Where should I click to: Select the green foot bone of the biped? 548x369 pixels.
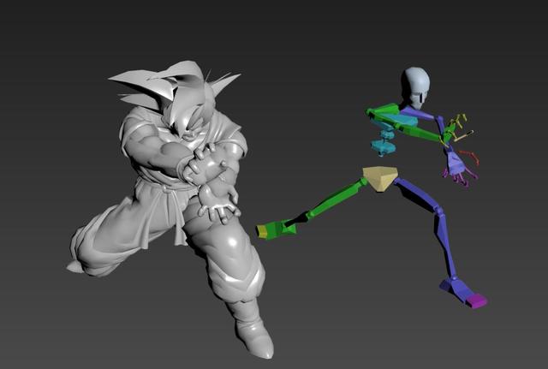tap(281, 229)
